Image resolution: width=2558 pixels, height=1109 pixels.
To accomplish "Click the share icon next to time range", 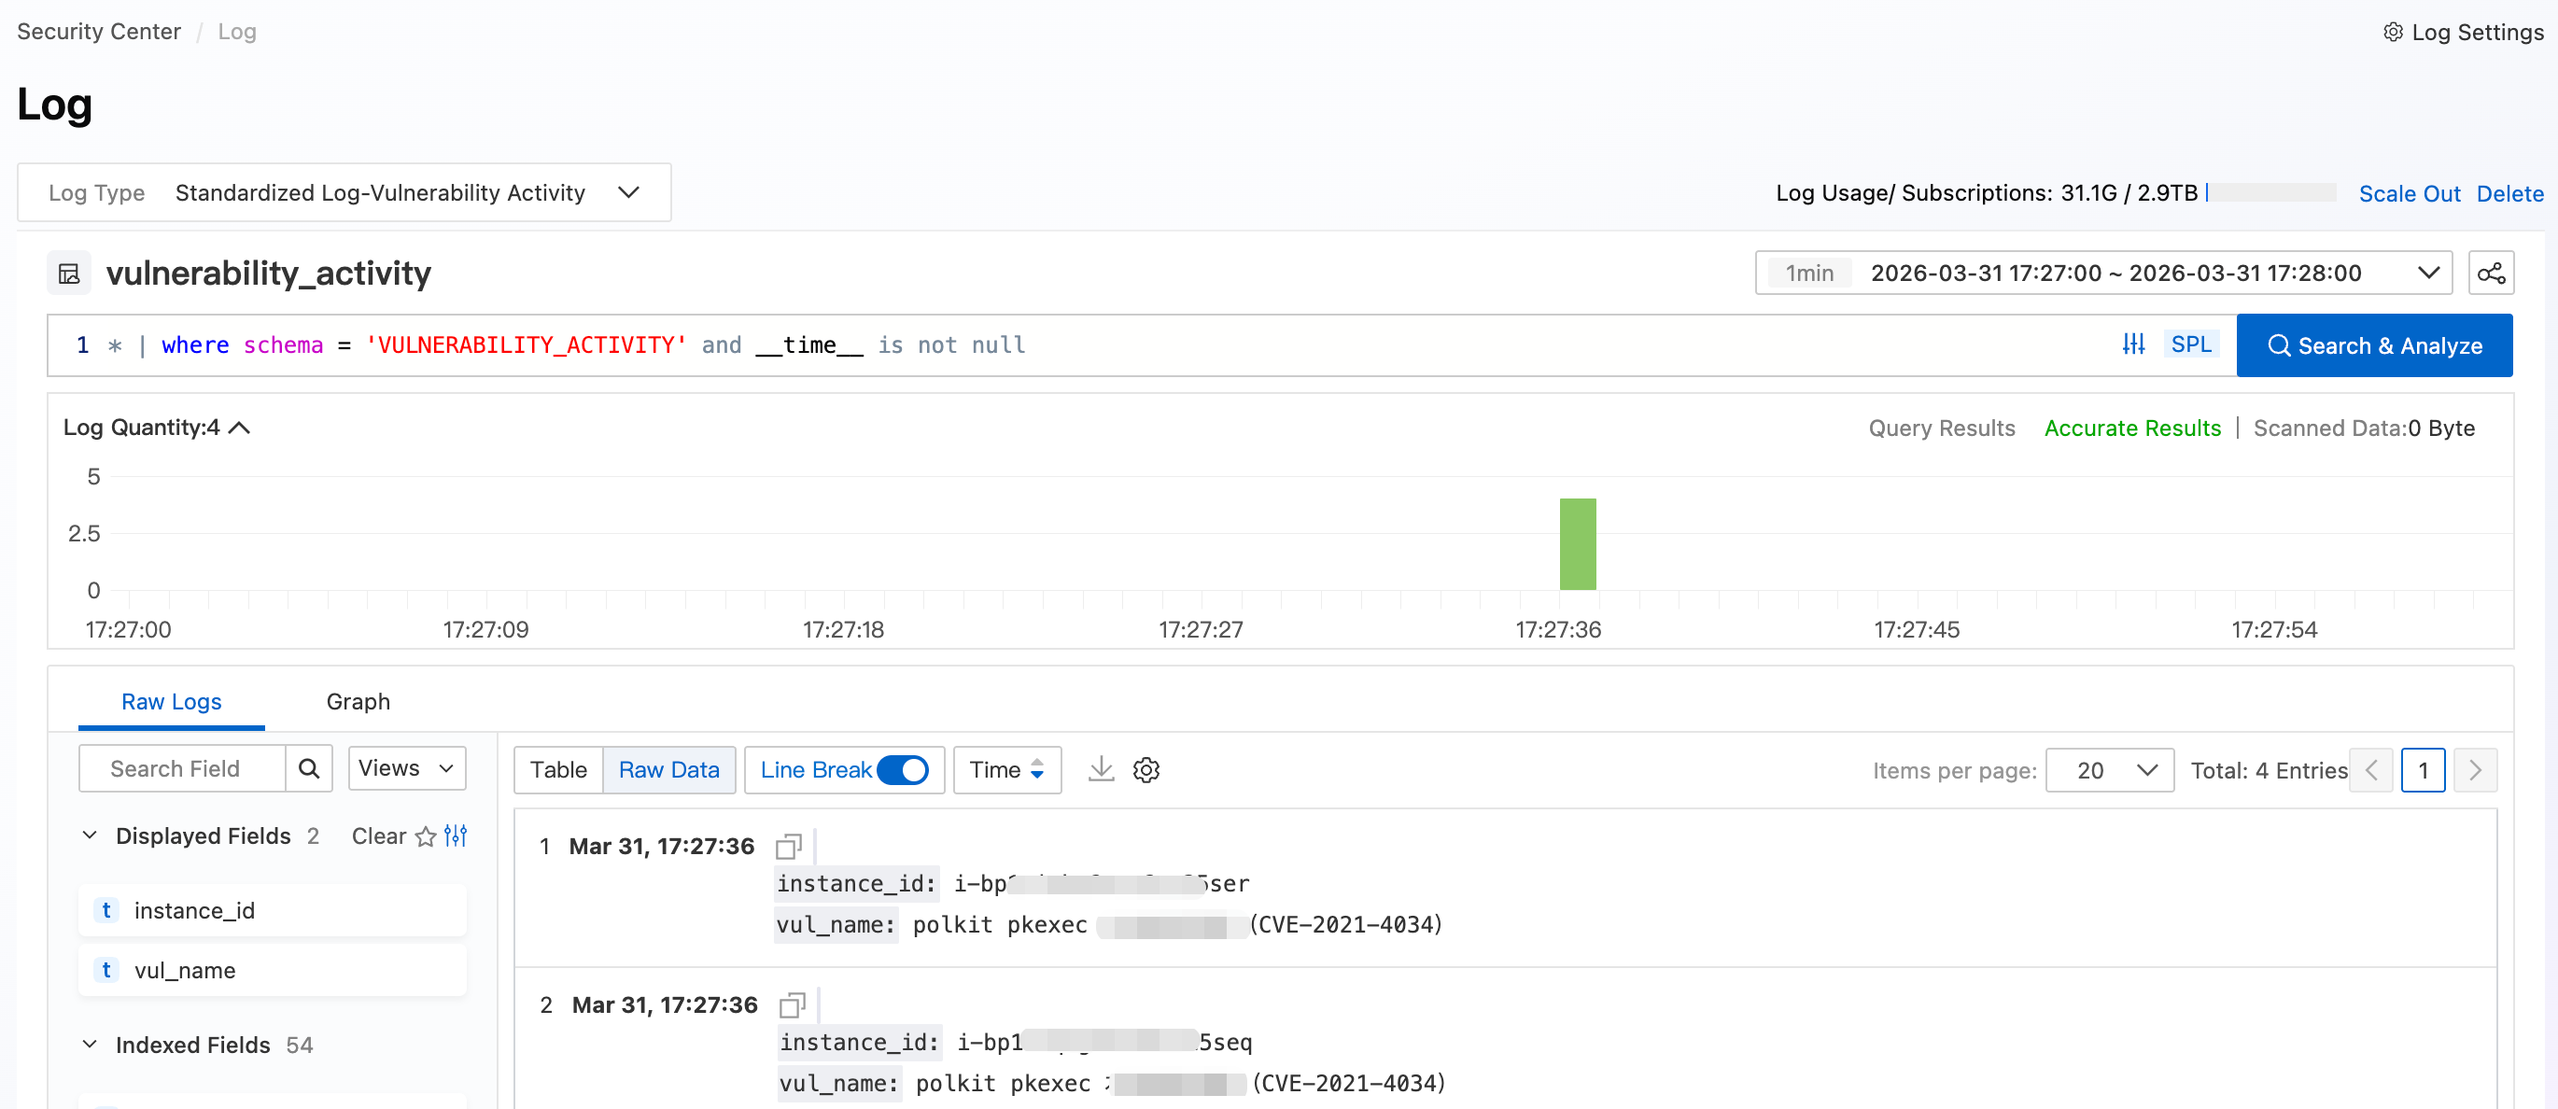I will [2491, 273].
